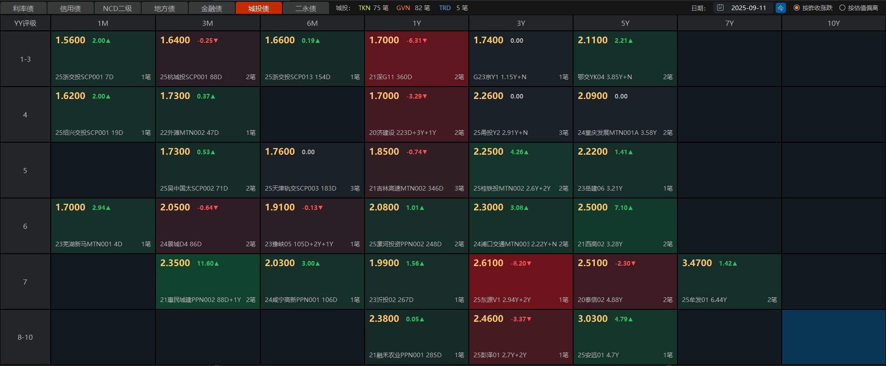Switch to the 金融债 tab
The width and height of the screenshot is (886, 366).
[x=212, y=8]
